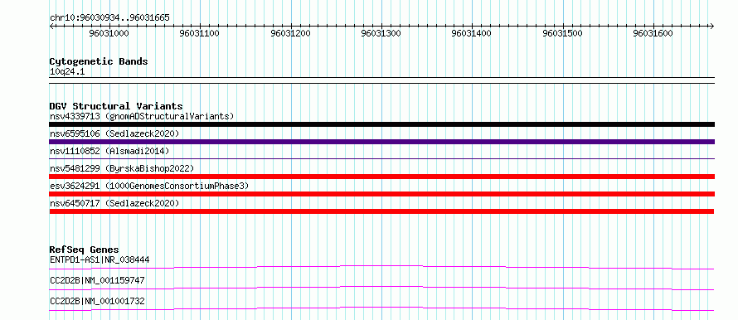738x320 pixels.
Task: Click the CC2D2B NM_001001732 magenta transcript line
Action: (x=381, y=308)
